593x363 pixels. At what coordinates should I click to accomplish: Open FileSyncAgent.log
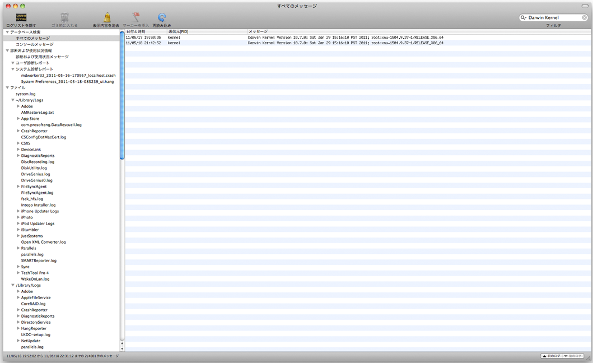coord(37,193)
